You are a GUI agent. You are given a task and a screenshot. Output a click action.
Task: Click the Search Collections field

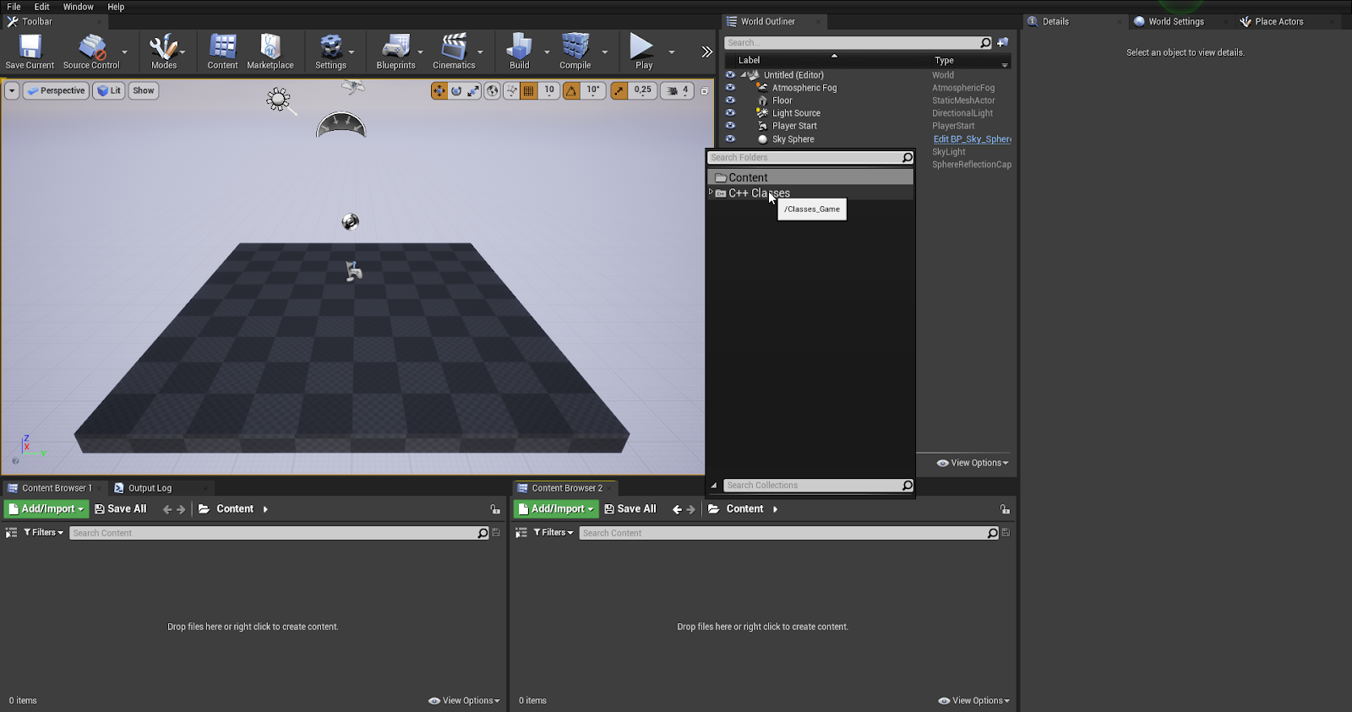pos(811,486)
